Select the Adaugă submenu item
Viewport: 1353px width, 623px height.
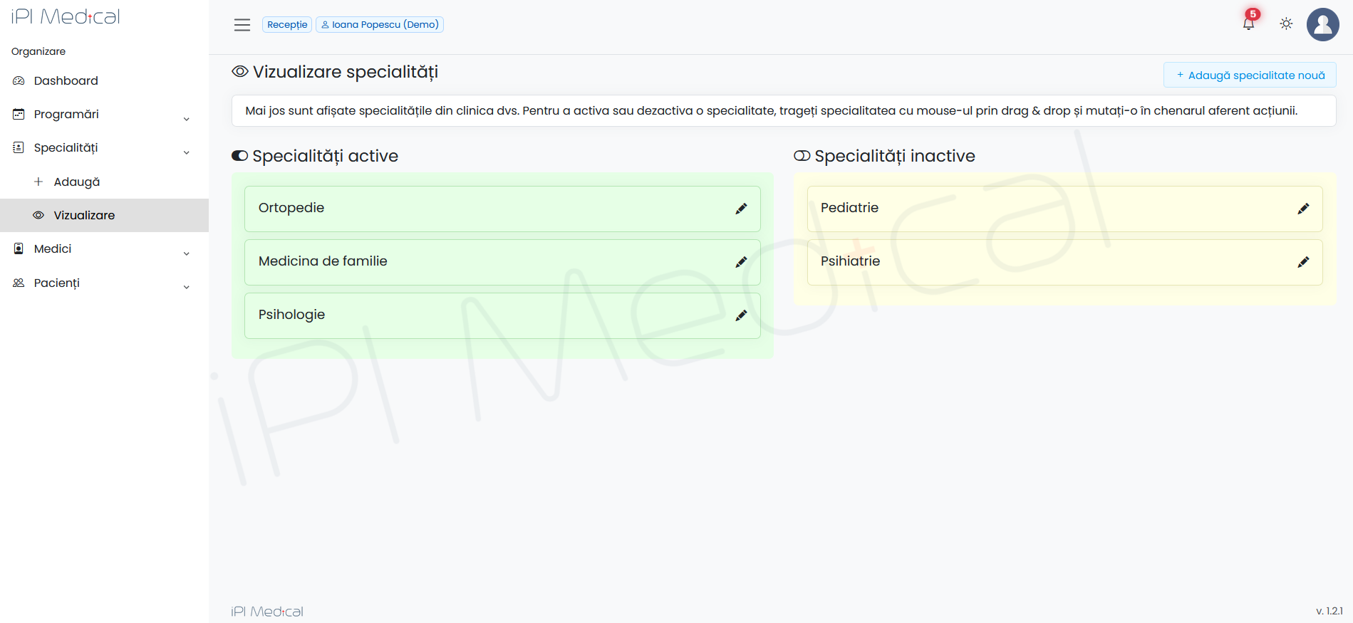click(x=76, y=182)
